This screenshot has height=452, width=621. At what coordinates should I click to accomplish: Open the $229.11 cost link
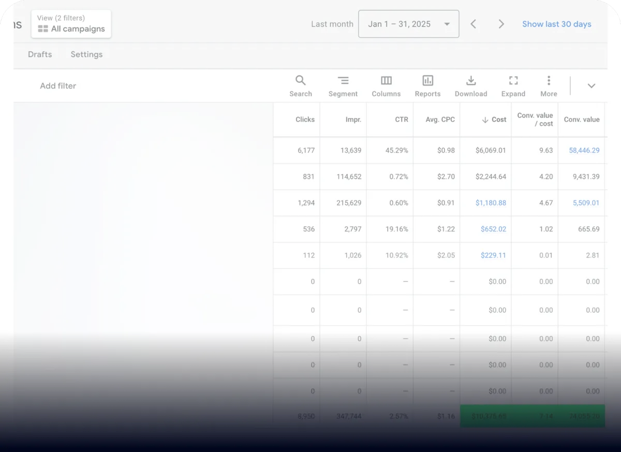click(493, 255)
